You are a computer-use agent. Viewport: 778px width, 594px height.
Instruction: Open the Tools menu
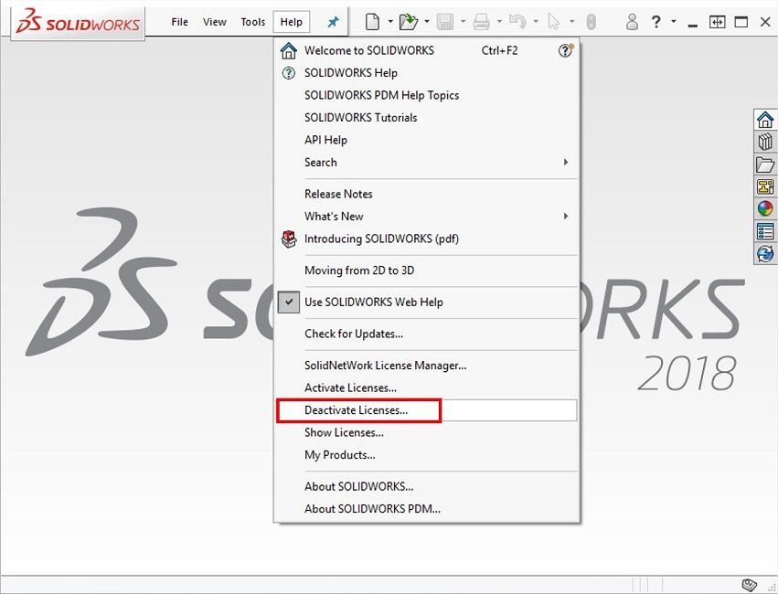pyautogui.click(x=252, y=21)
